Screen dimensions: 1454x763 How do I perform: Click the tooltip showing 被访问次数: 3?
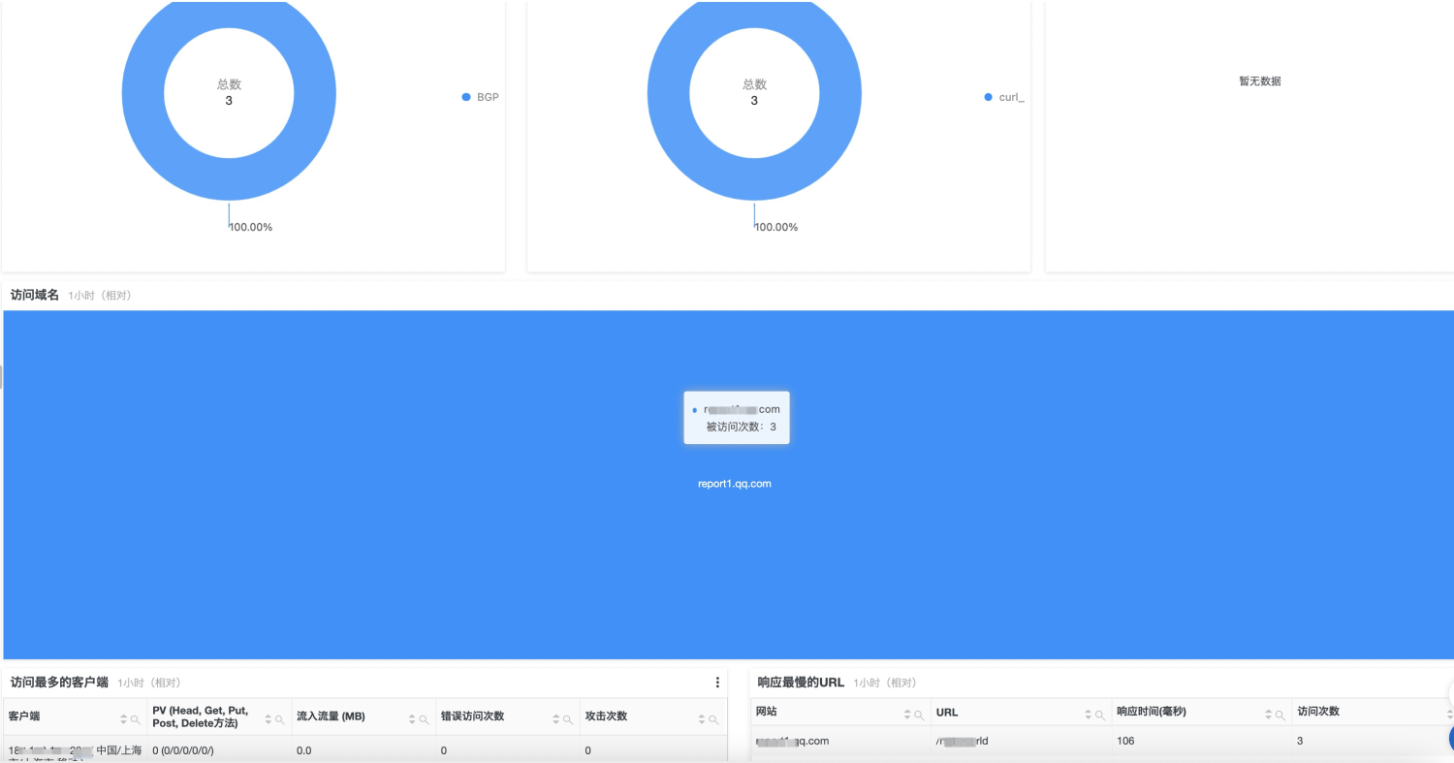tap(737, 417)
